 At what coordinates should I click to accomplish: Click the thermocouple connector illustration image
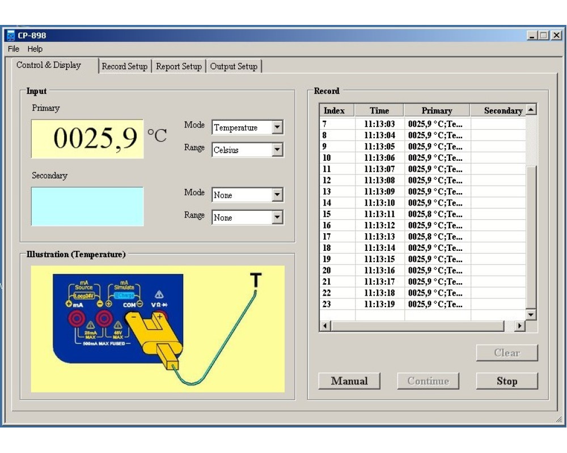[x=158, y=329]
